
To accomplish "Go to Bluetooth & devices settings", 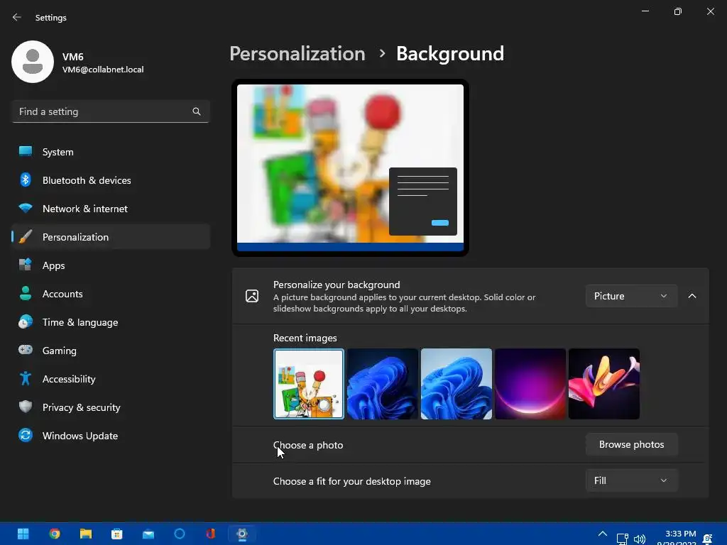I will [111, 180].
